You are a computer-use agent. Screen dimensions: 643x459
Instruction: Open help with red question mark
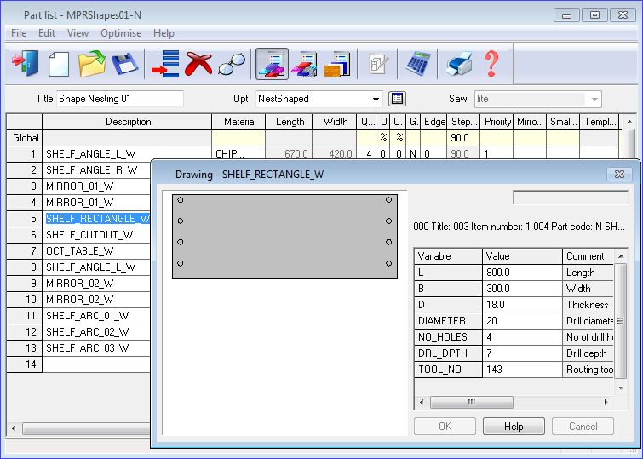[x=491, y=64]
